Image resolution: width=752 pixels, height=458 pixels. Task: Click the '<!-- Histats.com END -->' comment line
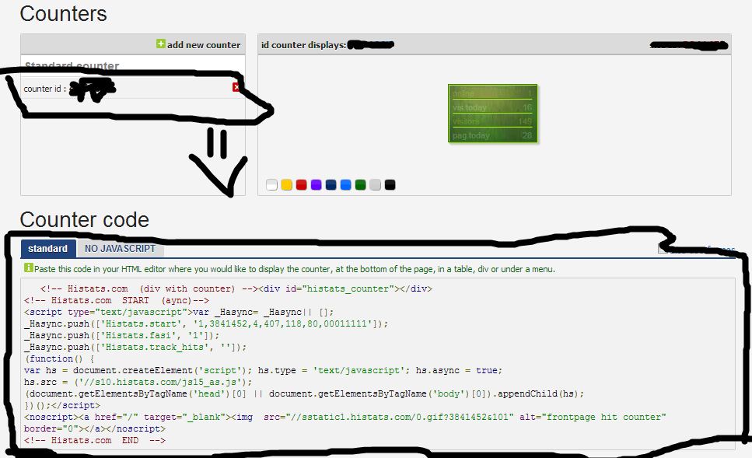click(95, 440)
